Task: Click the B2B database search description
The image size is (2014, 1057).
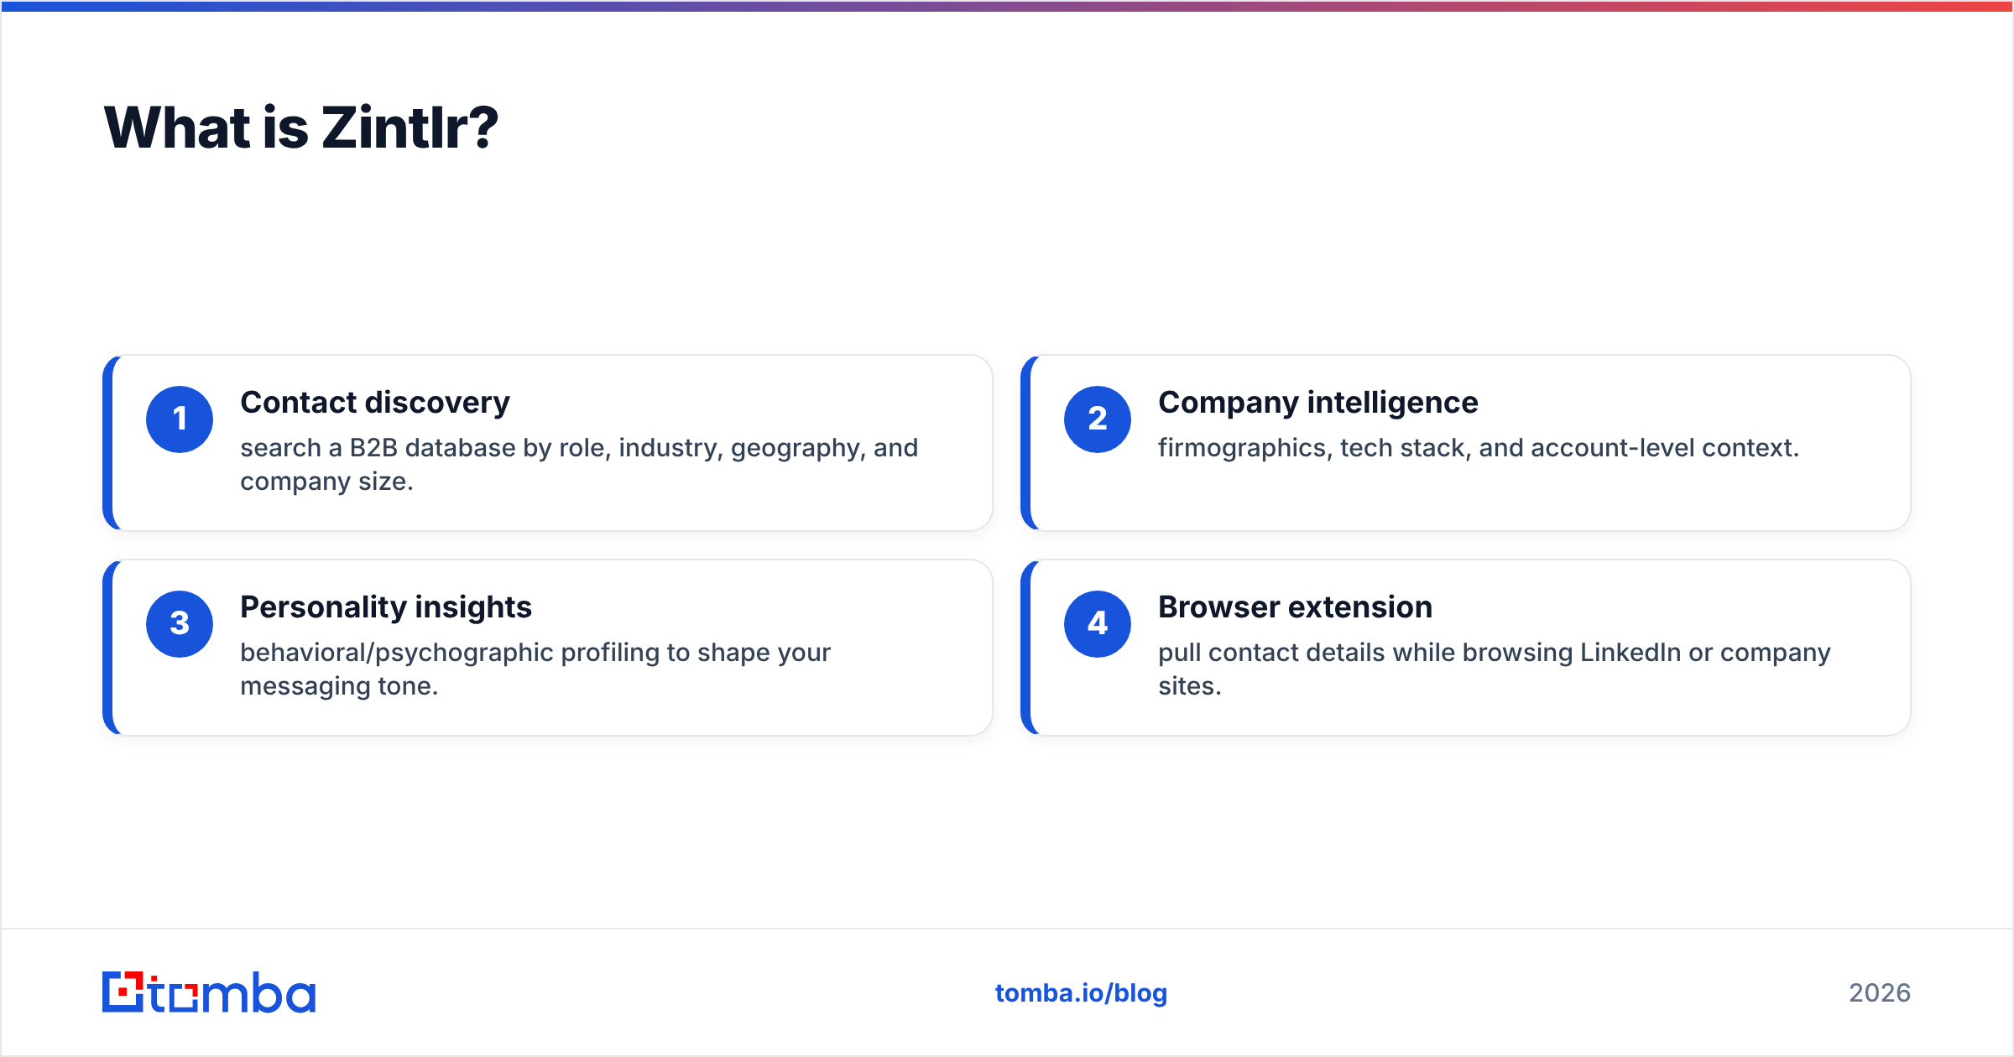Action: click(579, 465)
